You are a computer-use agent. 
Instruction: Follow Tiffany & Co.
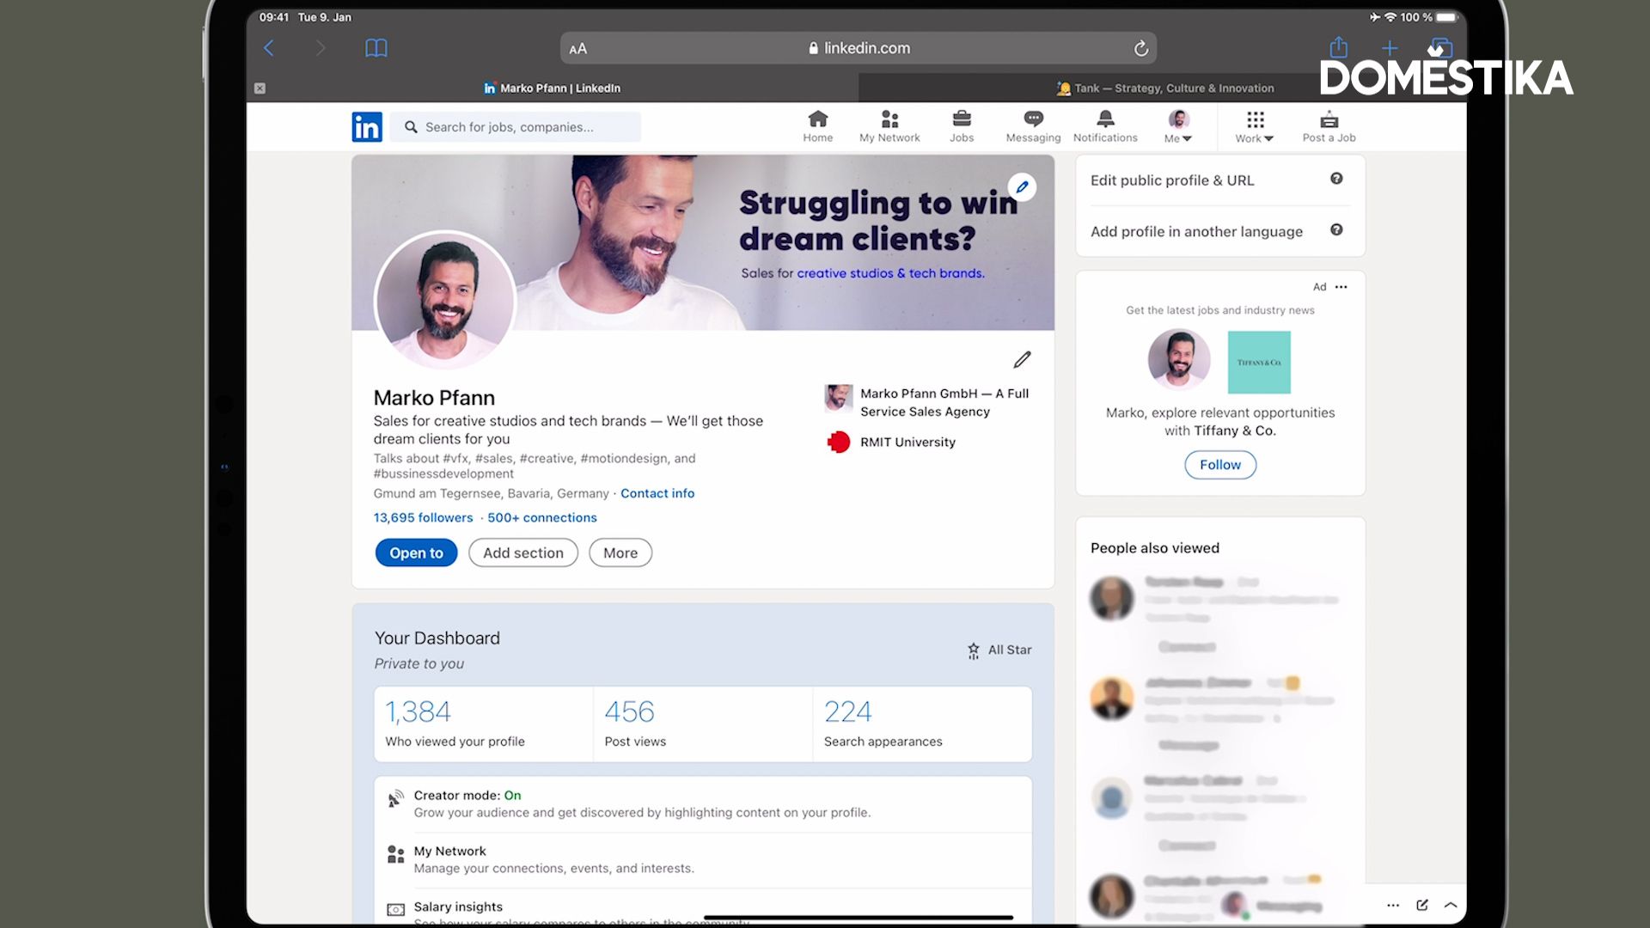1219,465
